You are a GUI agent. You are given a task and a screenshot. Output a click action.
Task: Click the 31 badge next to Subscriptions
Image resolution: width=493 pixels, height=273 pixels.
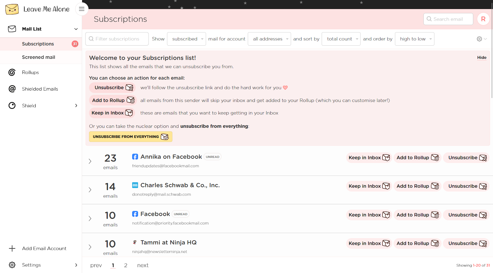pyautogui.click(x=75, y=44)
